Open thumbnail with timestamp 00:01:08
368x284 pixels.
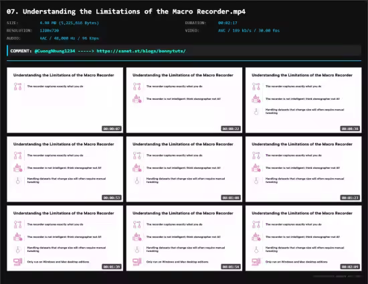point(184,169)
